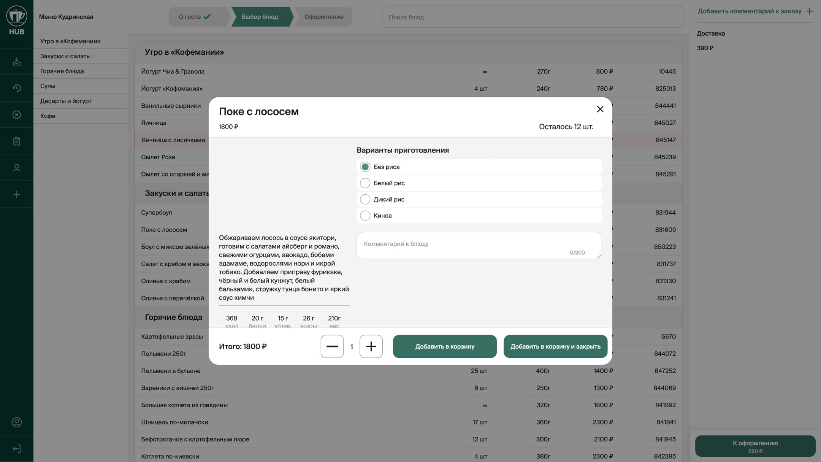
Task: Choose the Киноа option
Action: click(x=479, y=216)
